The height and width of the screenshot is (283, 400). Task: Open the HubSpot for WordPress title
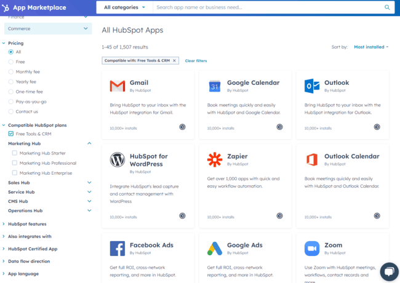(x=148, y=160)
